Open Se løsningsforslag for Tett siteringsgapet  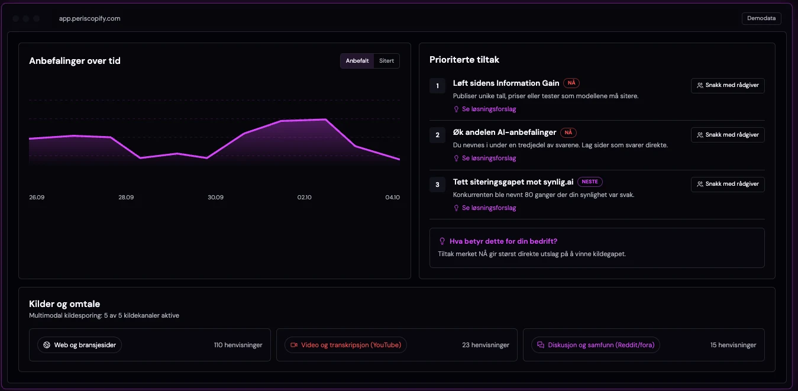pos(484,208)
